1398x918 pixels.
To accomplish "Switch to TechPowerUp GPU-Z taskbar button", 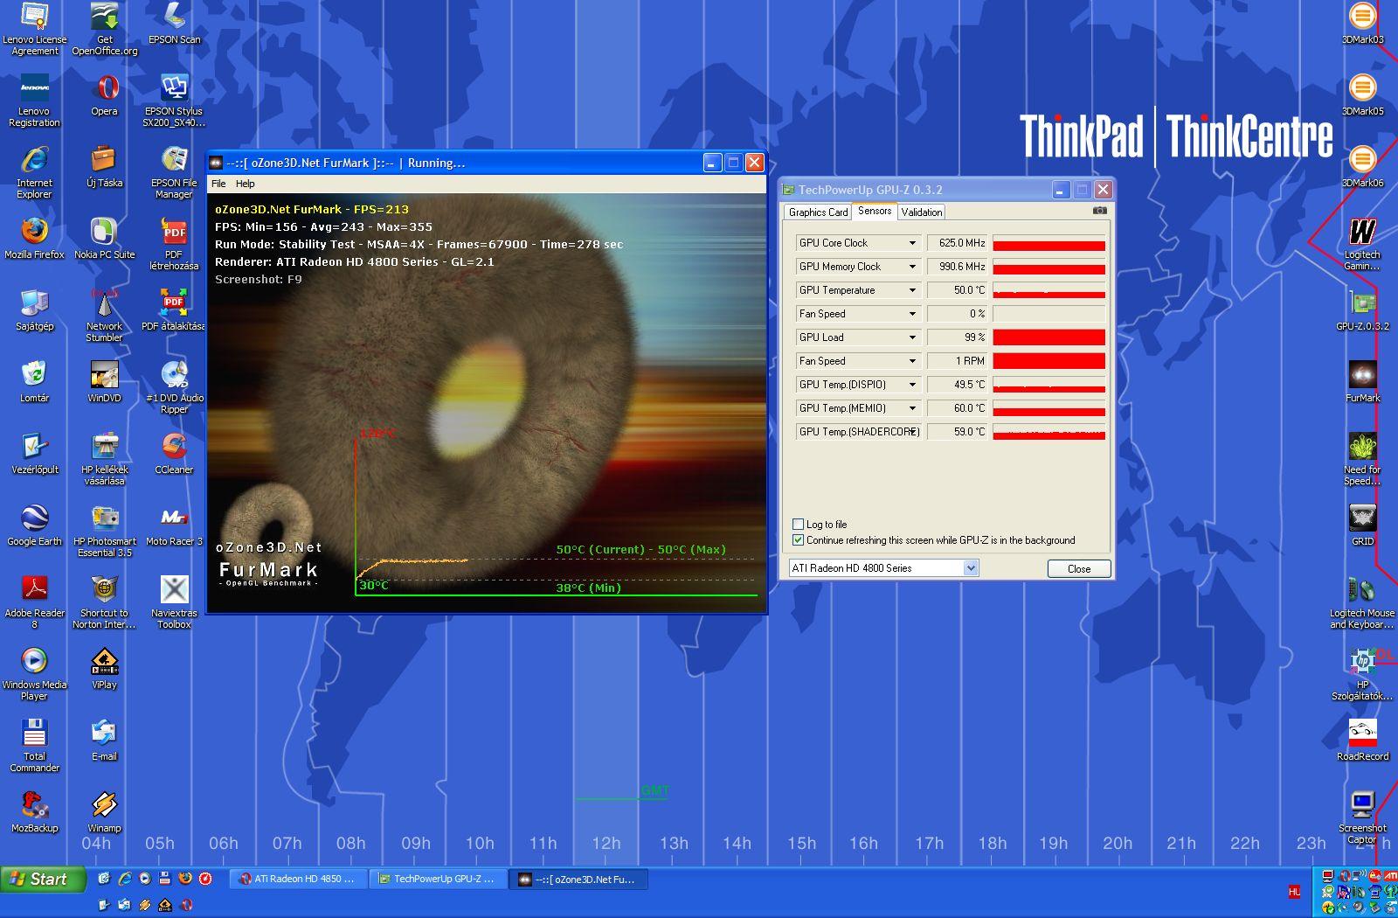I will coord(438,879).
